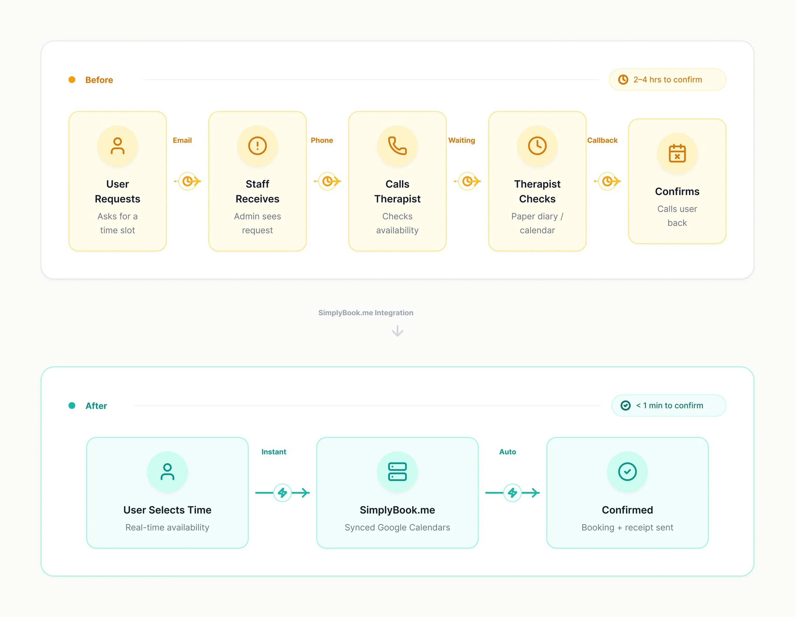Click the down arrow below SimplyBook.me Integration
Viewport: 795px width, 617px height.
click(x=397, y=331)
